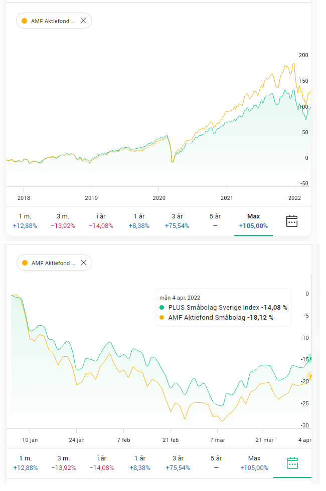Click '7 feb' label on bottom x-axis
The image size is (326, 491).
tap(123, 440)
